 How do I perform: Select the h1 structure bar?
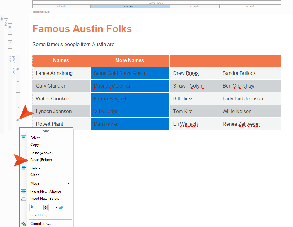point(10,29)
